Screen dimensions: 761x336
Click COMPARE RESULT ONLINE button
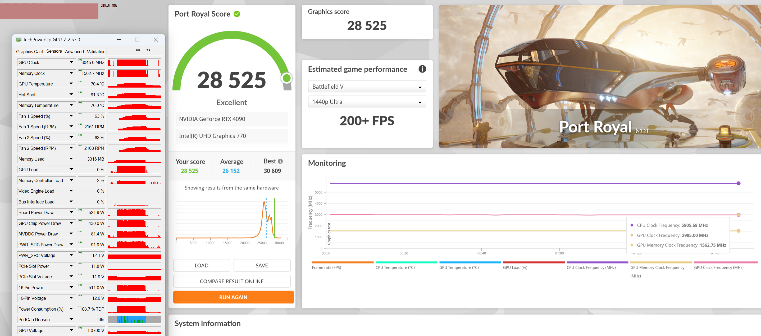[x=232, y=281]
